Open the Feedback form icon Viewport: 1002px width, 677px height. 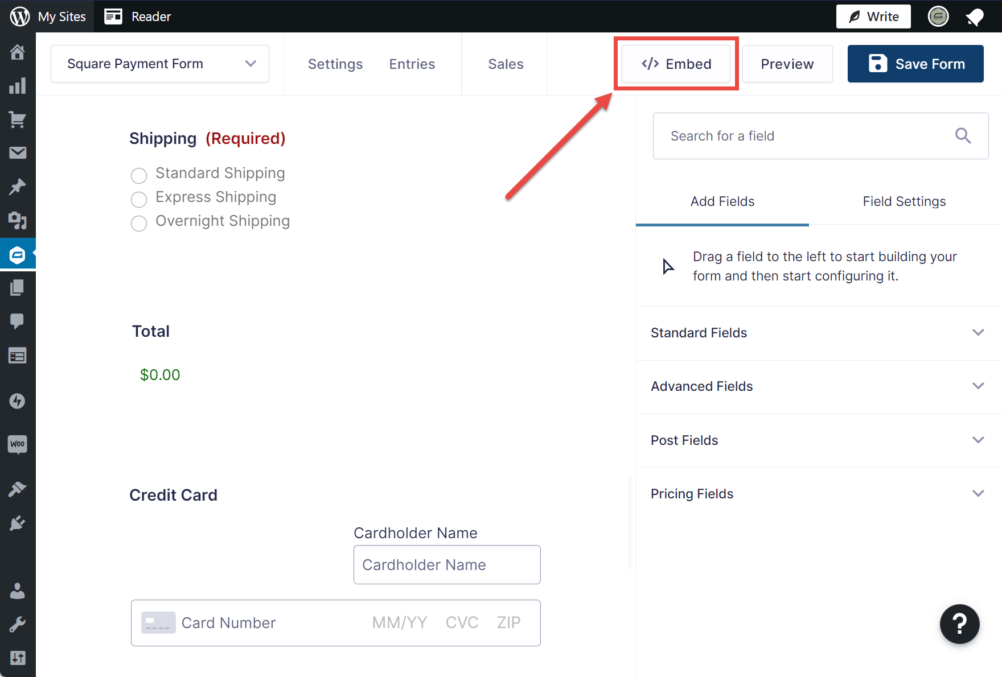tap(18, 356)
